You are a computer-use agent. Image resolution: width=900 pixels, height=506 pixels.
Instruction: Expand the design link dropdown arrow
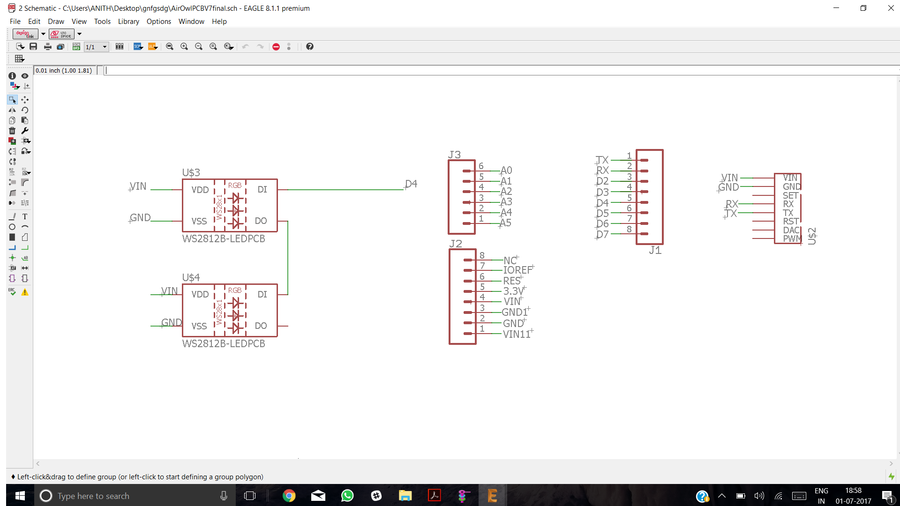pos(43,34)
